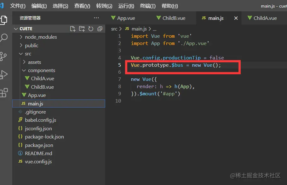
Task: Collapse the CUETE project root section
Action: [x=16, y=29]
